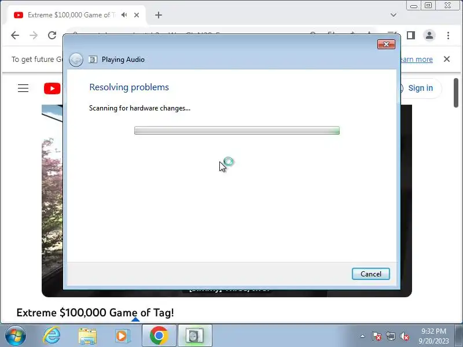Image resolution: width=463 pixels, height=347 pixels.
Task: Open Chrome profile avatar menu
Action: click(429, 35)
